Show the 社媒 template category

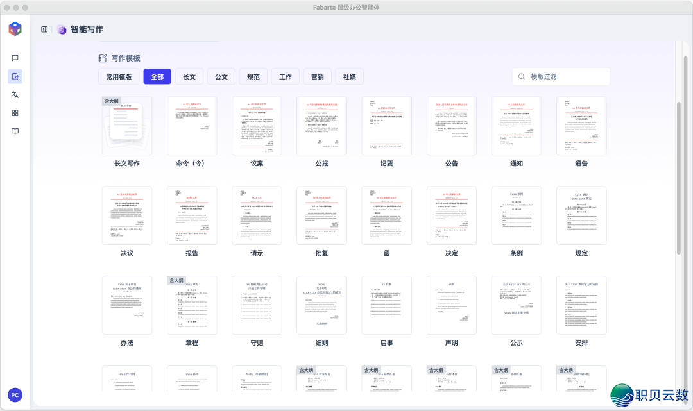[x=350, y=77]
